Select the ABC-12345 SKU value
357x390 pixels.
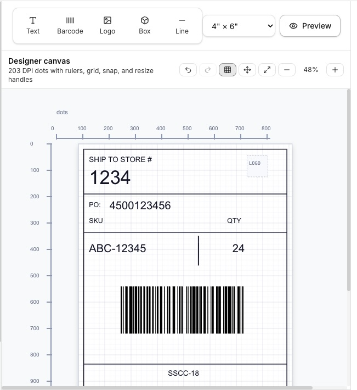[x=117, y=248]
